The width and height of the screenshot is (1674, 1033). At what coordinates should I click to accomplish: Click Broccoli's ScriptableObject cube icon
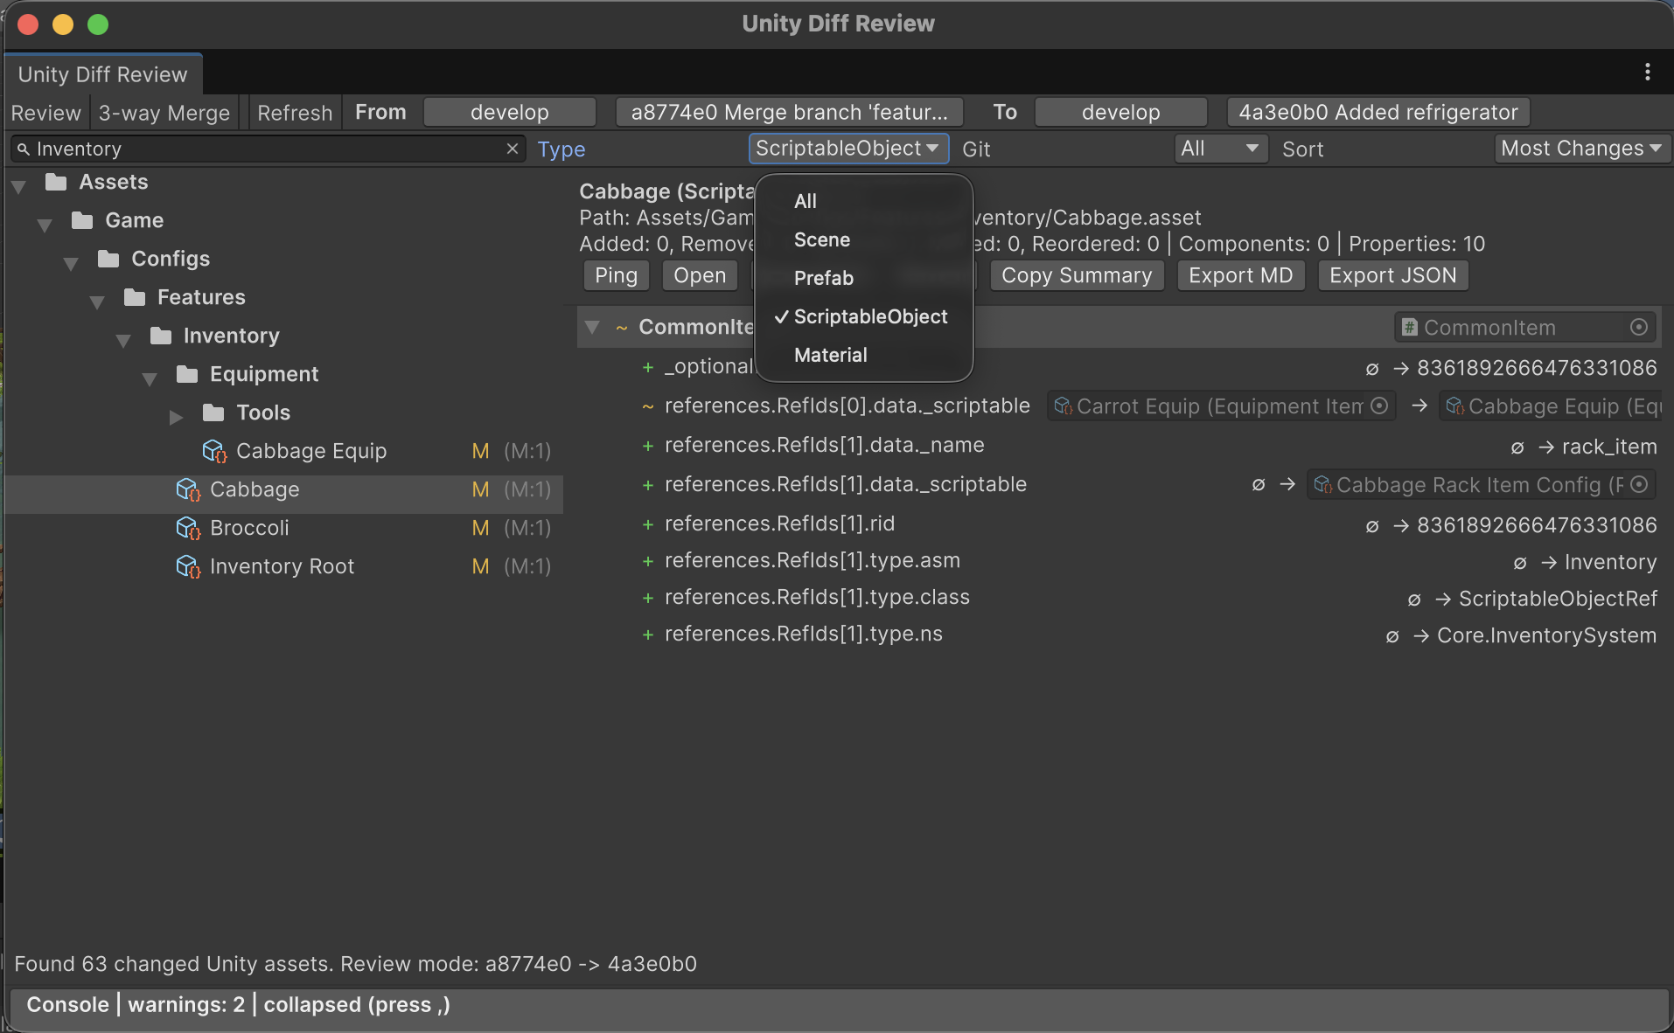188,528
